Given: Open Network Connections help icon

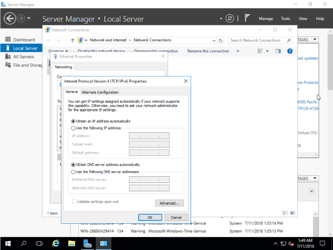Looking at the screenshot, I should pyautogui.click(x=290, y=51).
